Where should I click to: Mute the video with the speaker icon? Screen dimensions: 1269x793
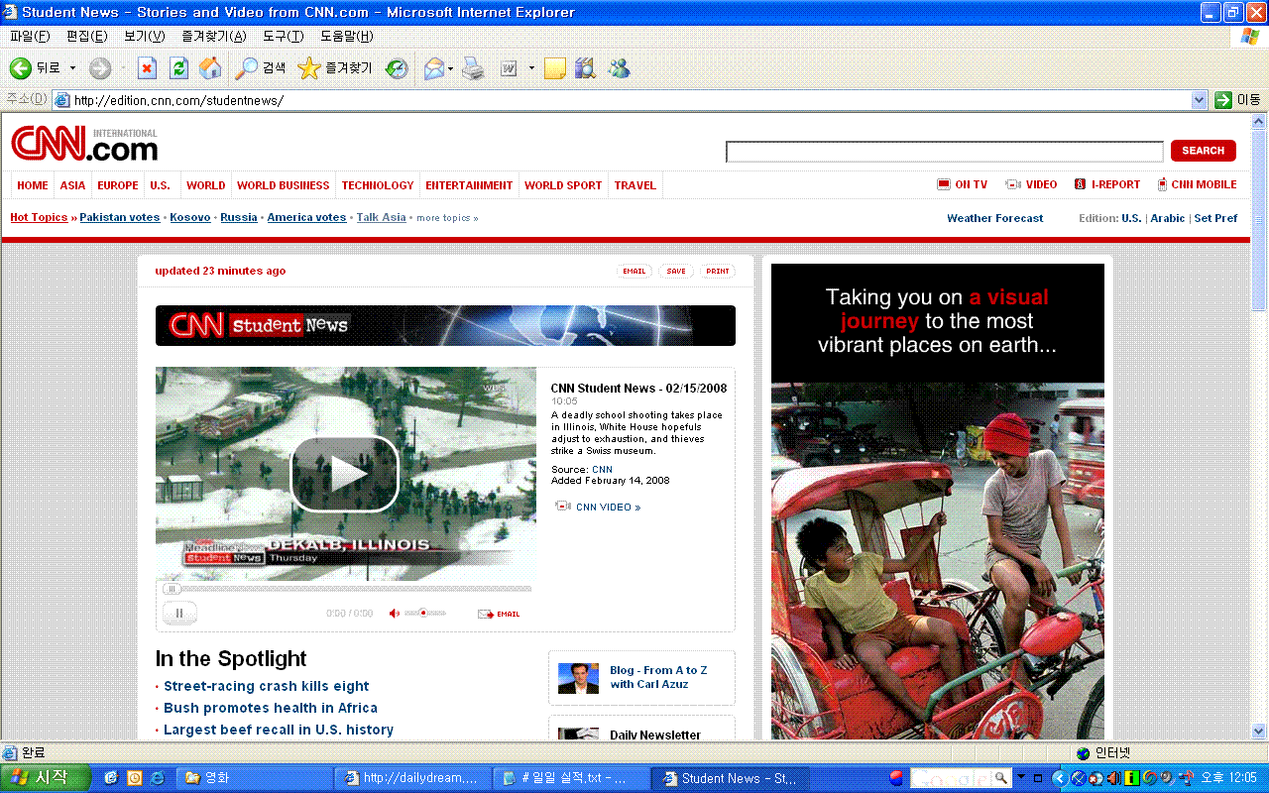pyautogui.click(x=394, y=614)
